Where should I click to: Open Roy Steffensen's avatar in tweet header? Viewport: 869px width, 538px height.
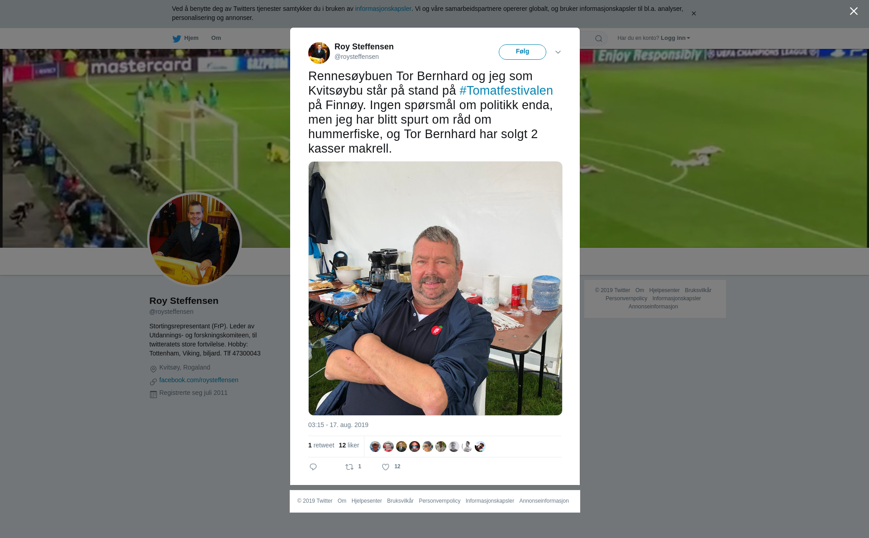click(x=319, y=53)
